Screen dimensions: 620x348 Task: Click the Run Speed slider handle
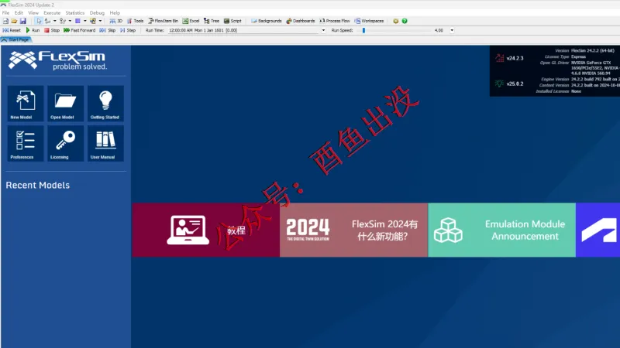(x=363, y=30)
